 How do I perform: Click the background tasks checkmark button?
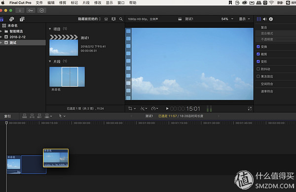[x=42, y=10]
